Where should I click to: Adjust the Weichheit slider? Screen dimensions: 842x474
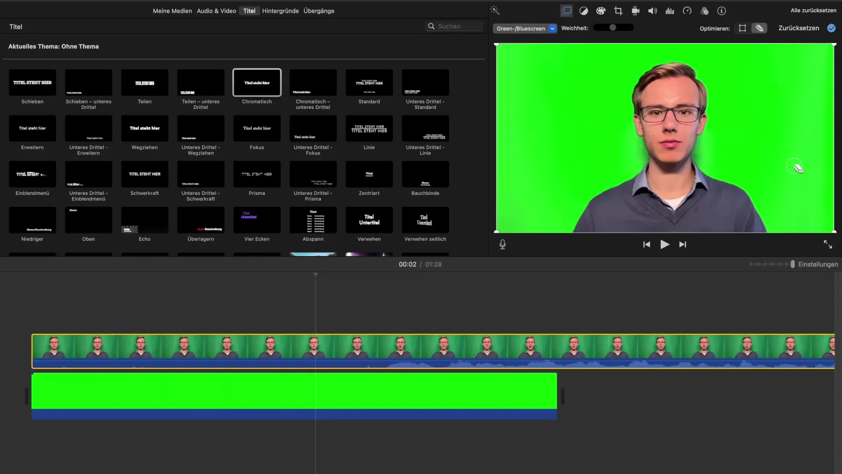tap(613, 28)
